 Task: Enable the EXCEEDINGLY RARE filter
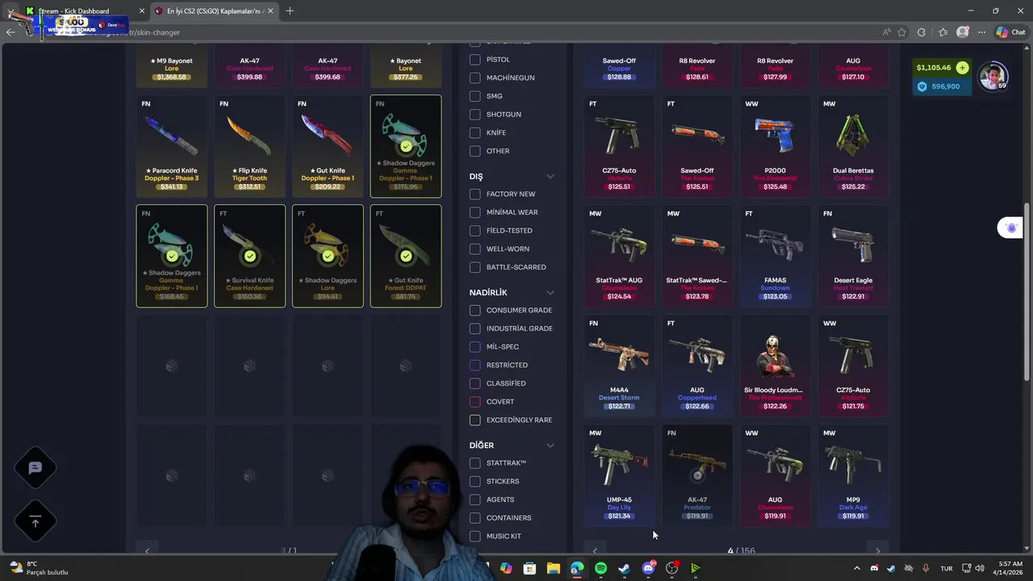pyautogui.click(x=475, y=420)
